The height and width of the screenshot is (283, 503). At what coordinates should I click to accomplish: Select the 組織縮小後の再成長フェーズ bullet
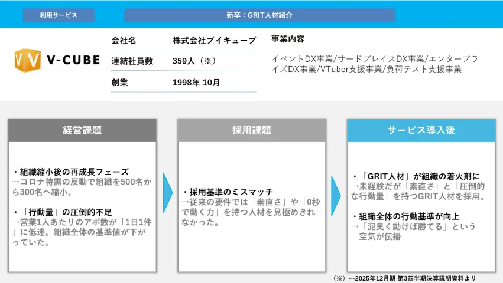tap(70, 172)
